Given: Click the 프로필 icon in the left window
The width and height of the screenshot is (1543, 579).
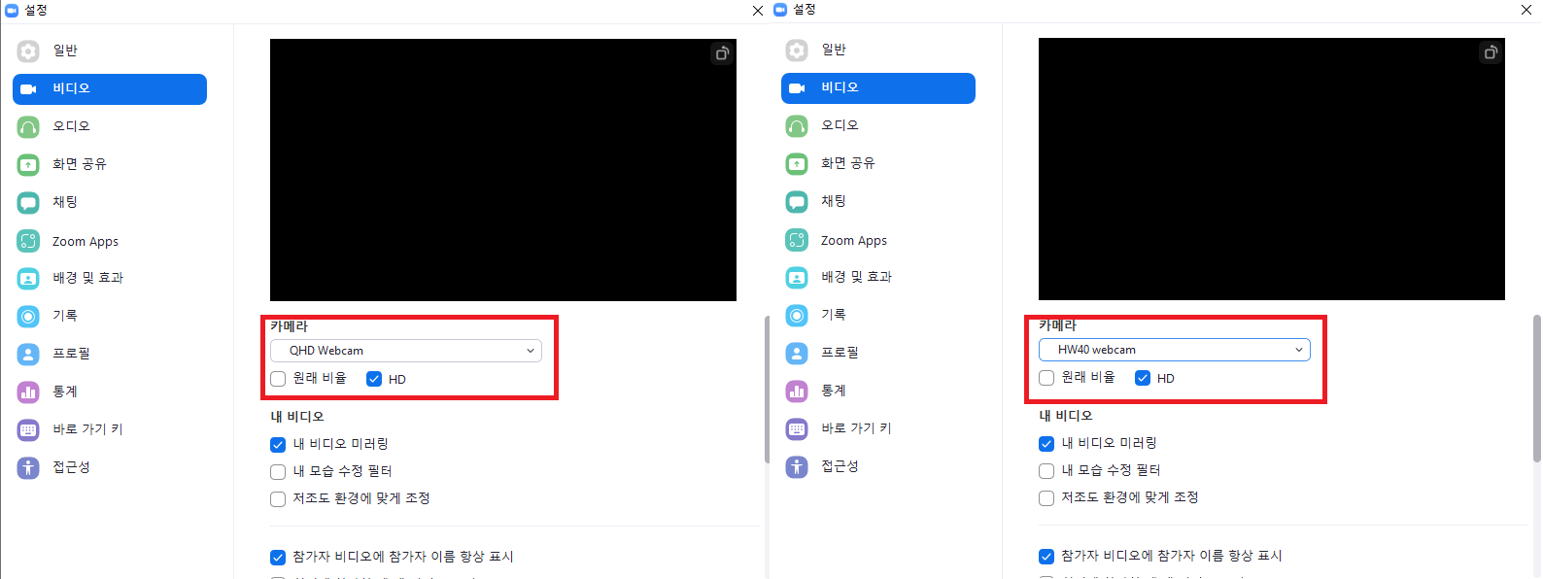Looking at the screenshot, I should coord(28,354).
